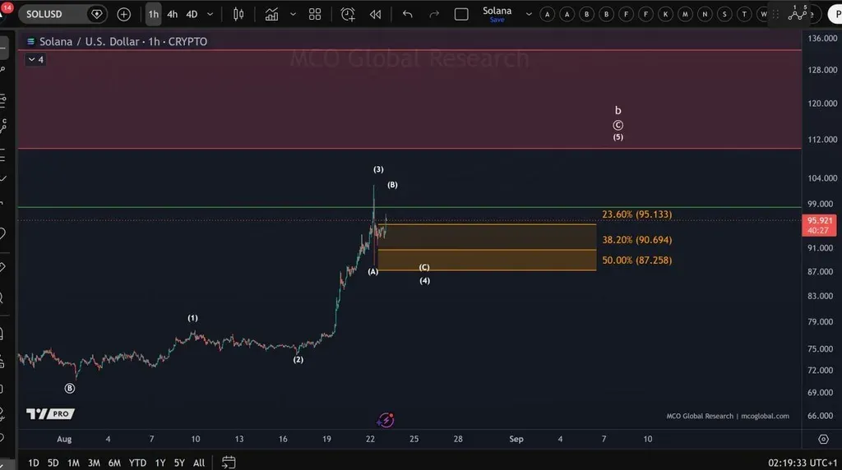Open chart settings gear icon

point(823,439)
